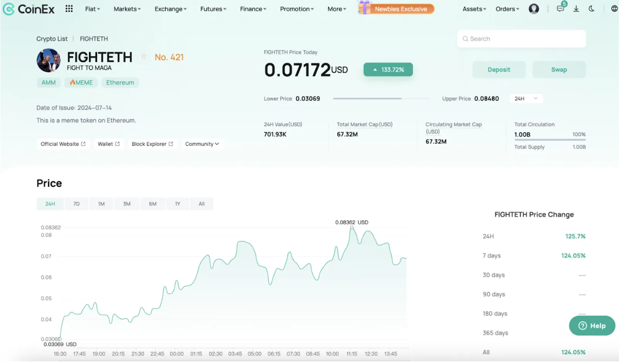The width and height of the screenshot is (619, 364).
Task: Open the user profile avatar
Action: pos(534,9)
